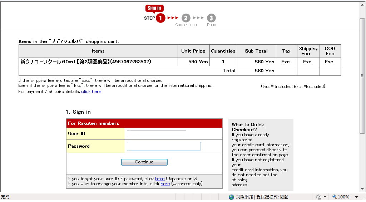Click the step 2 Confirmation circle
This screenshot has width=366, height=202.
coord(186,18)
